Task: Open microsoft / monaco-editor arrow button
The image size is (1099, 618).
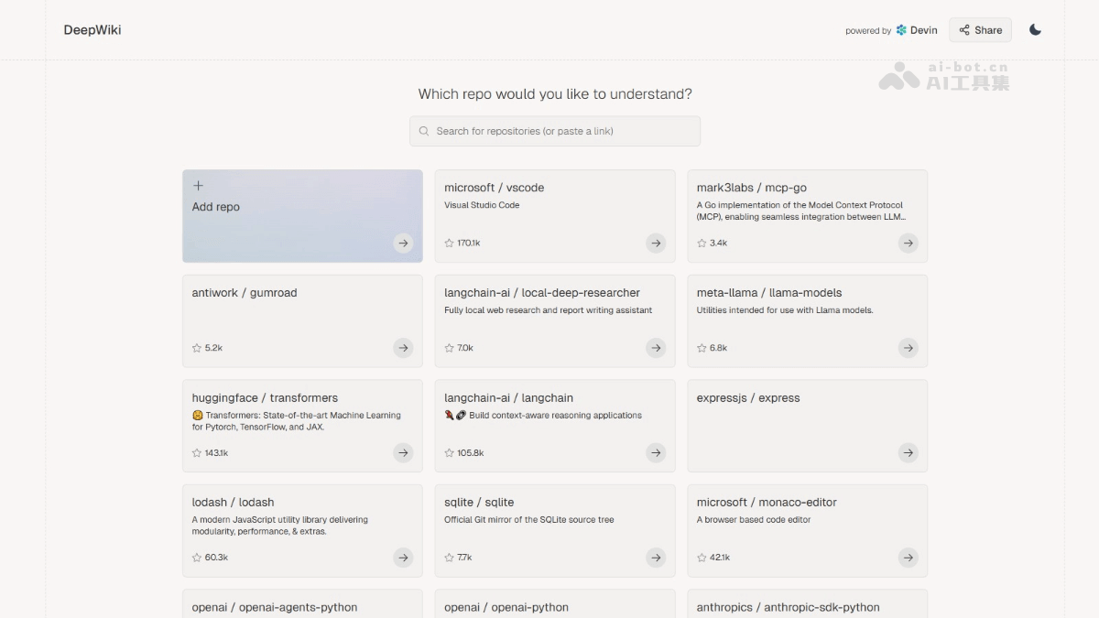Action: (x=908, y=558)
